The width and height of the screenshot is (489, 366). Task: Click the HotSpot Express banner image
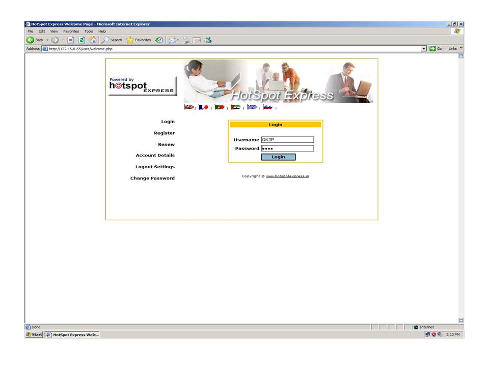pyautogui.click(x=278, y=81)
